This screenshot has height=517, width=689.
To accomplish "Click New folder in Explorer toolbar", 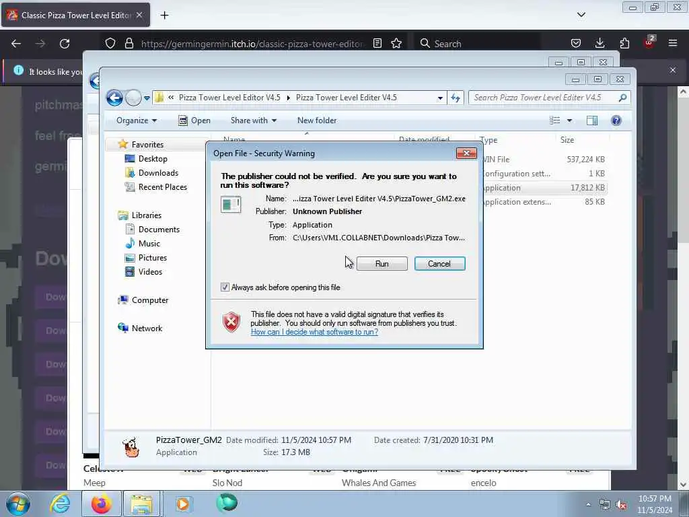I will pos(317,120).
